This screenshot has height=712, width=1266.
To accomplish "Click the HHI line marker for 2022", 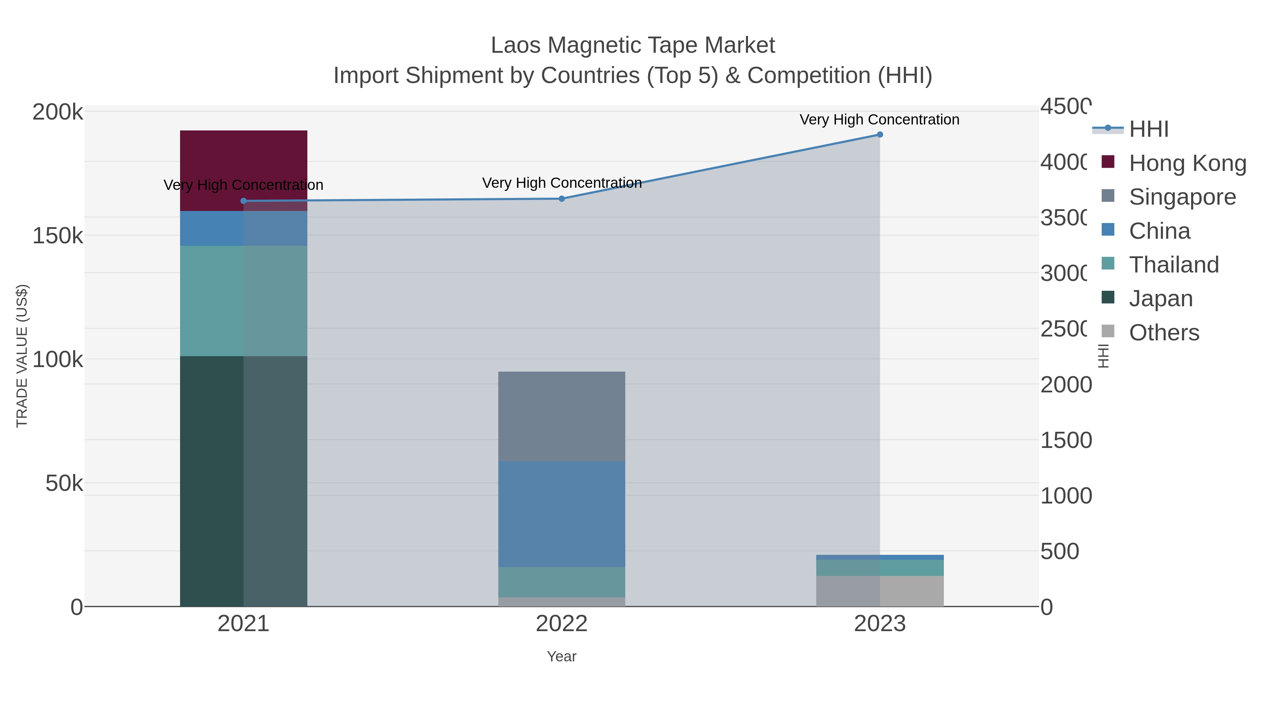I will 562,199.
